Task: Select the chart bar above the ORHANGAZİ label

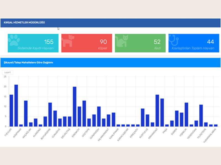Action: 157,111
